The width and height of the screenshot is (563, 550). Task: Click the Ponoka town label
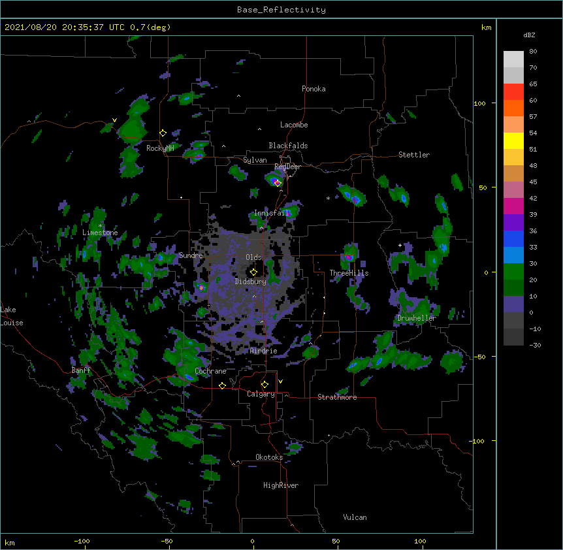click(x=314, y=89)
